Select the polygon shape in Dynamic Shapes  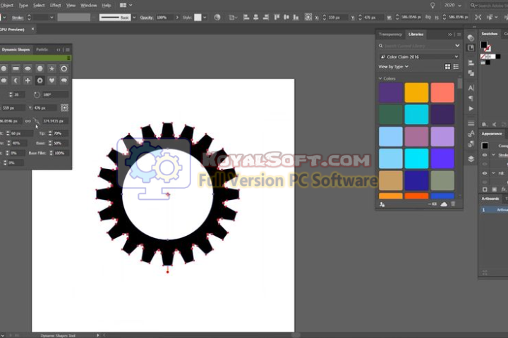pyautogui.click(x=40, y=68)
